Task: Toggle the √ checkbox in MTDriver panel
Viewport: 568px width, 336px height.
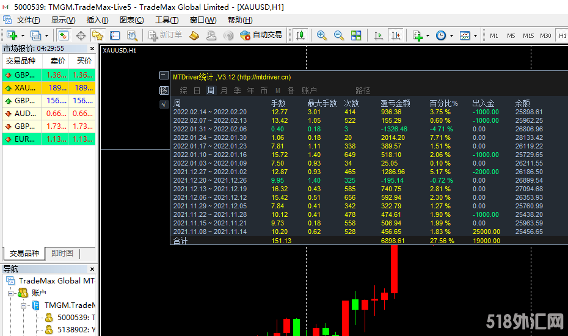Action: (164, 104)
